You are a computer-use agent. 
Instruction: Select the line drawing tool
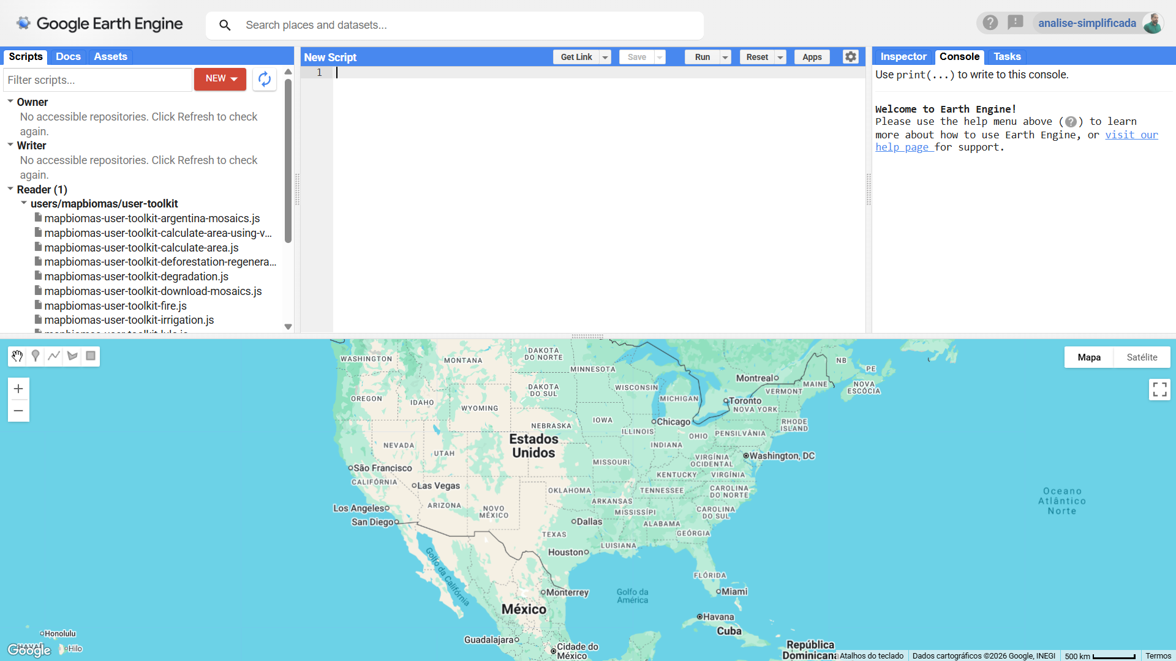coord(54,356)
